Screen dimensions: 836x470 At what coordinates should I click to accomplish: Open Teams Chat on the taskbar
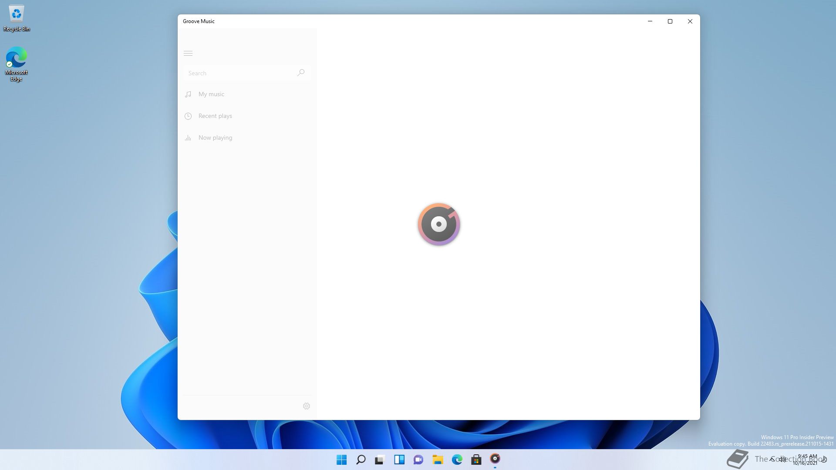coord(418,460)
